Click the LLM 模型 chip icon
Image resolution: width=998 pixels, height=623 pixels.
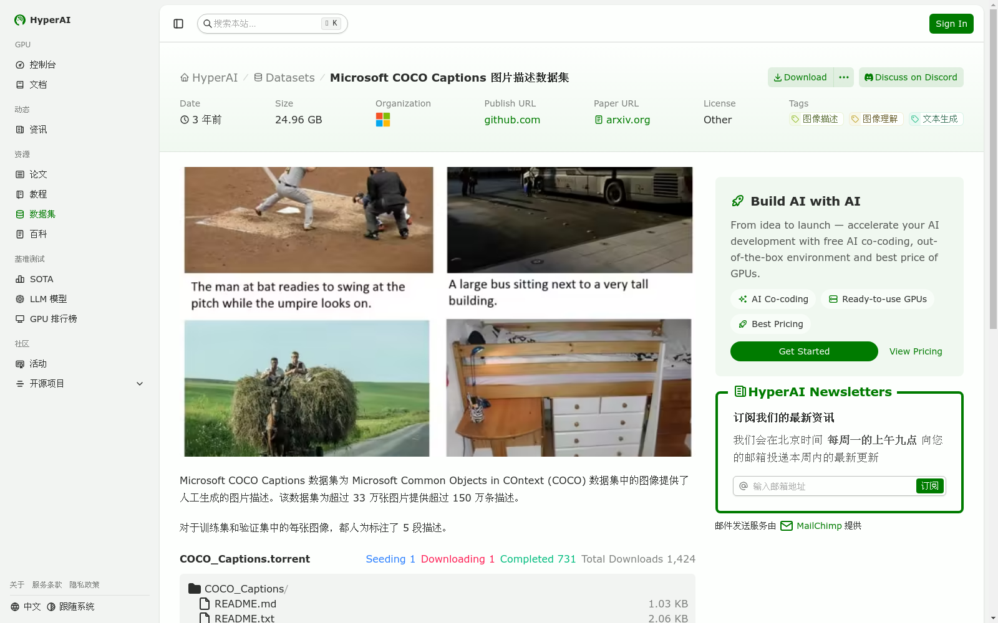[x=20, y=299]
